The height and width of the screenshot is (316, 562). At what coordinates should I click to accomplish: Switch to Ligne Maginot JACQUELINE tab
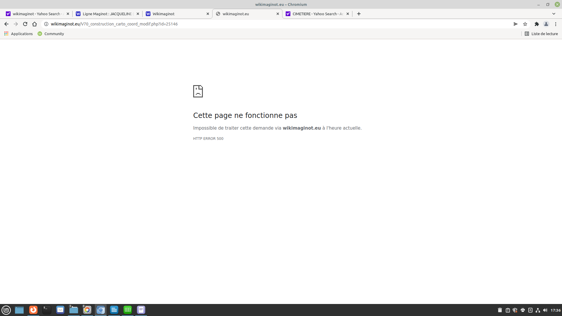[x=107, y=14]
